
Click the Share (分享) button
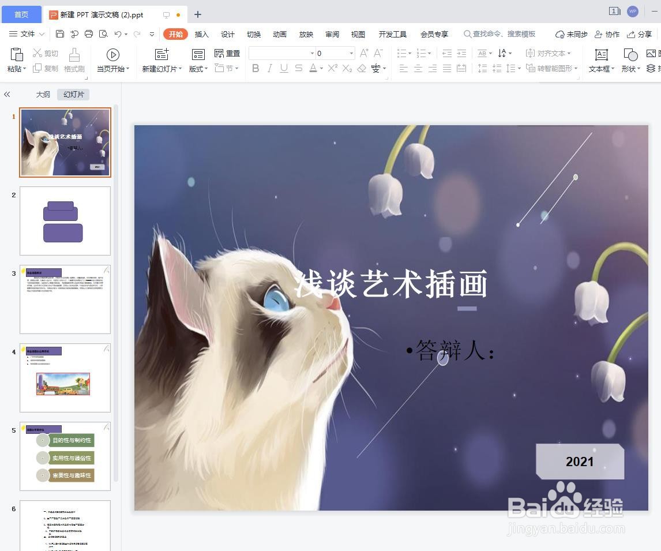(640, 34)
